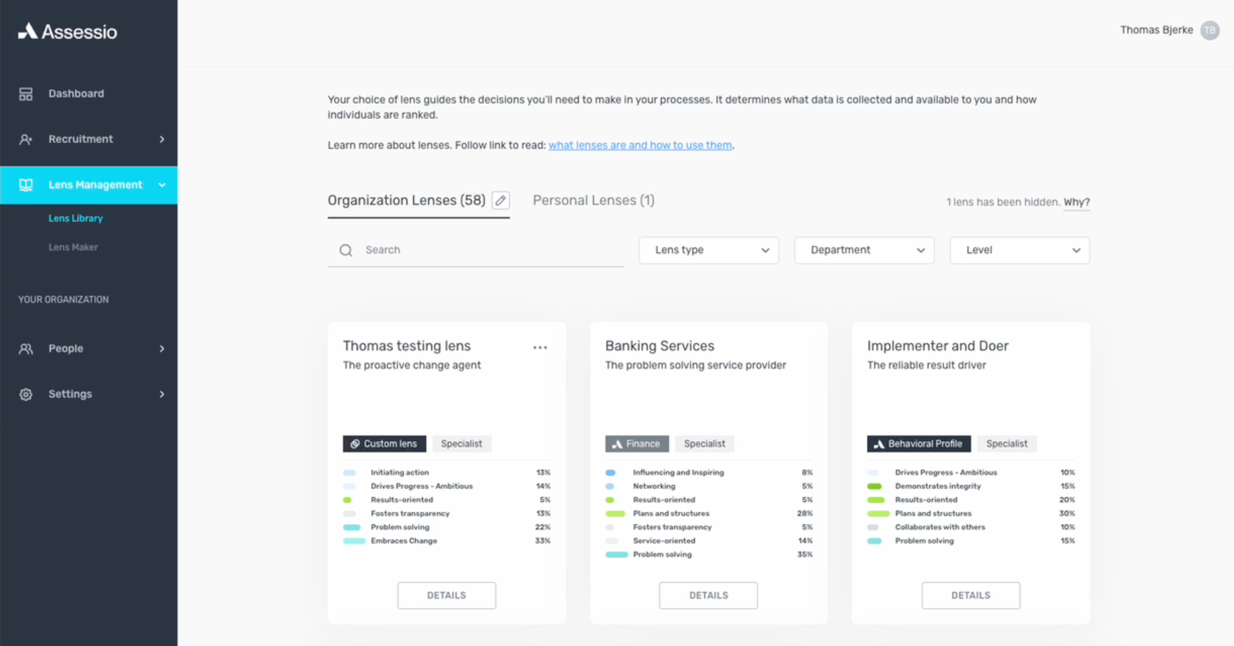Open the Lens type dropdown
This screenshot has height=646, width=1234.
point(708,250)
